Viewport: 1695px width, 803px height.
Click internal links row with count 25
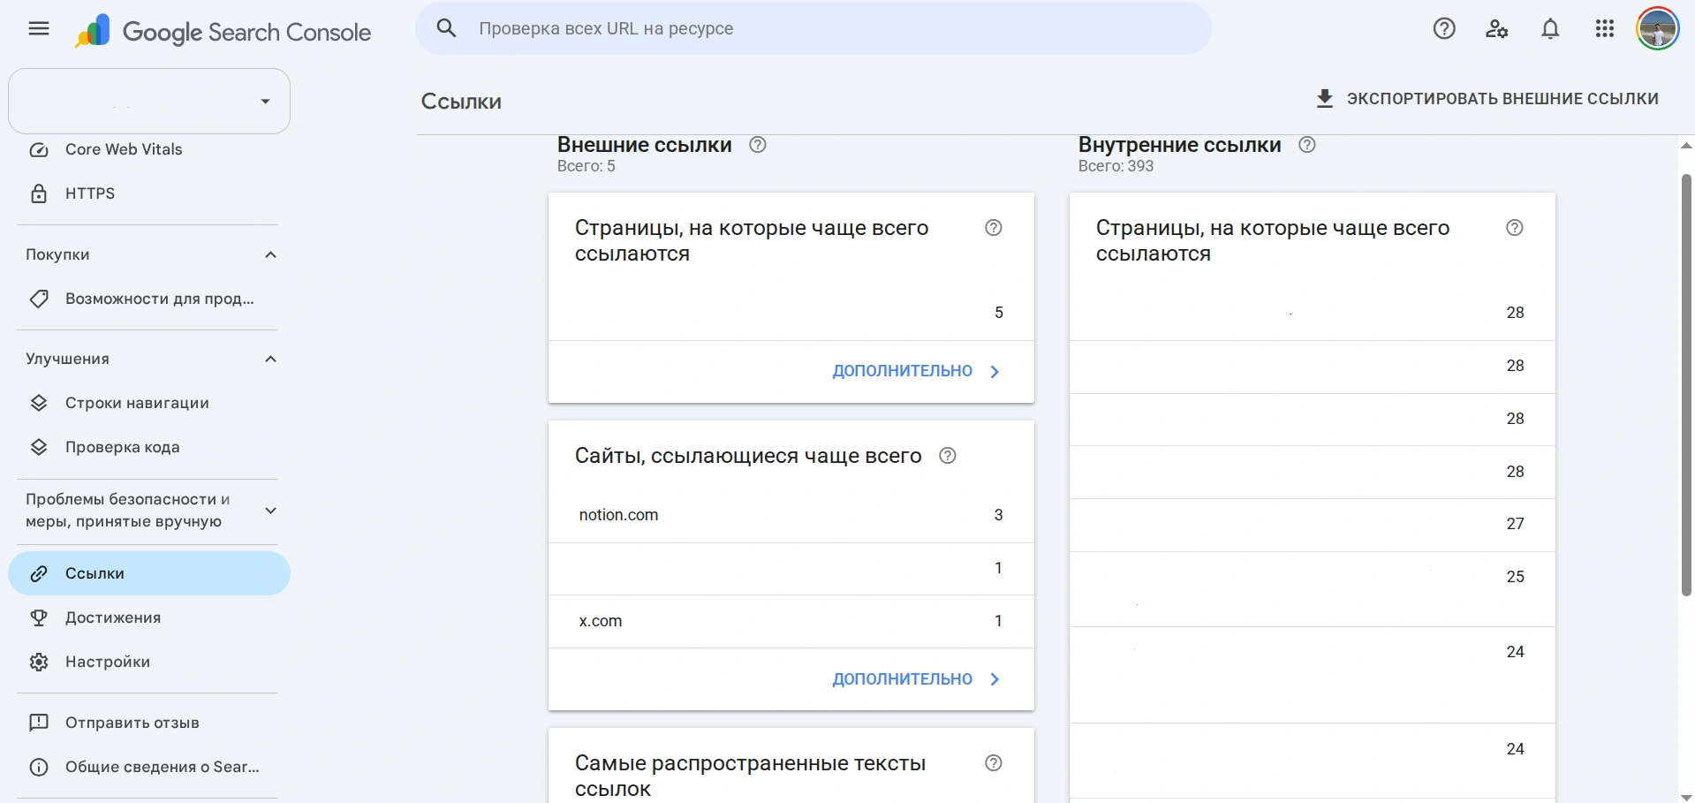(1313, 589)
